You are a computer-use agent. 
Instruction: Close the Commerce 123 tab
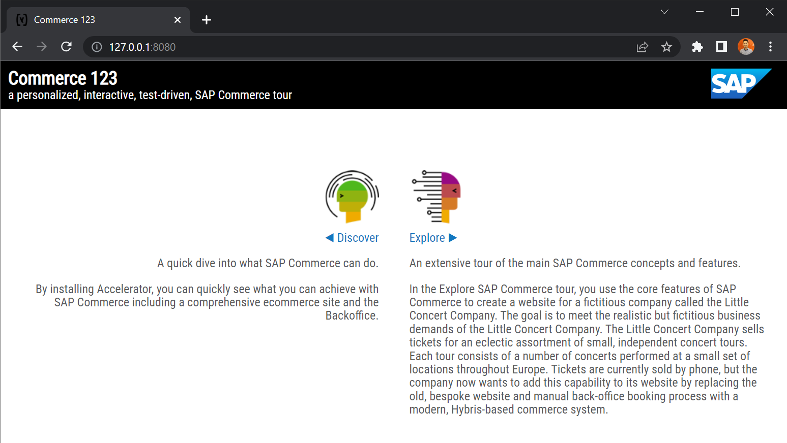click(x=178, y=20)
